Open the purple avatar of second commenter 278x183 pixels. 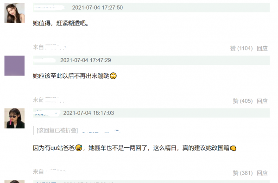[14, 66]
